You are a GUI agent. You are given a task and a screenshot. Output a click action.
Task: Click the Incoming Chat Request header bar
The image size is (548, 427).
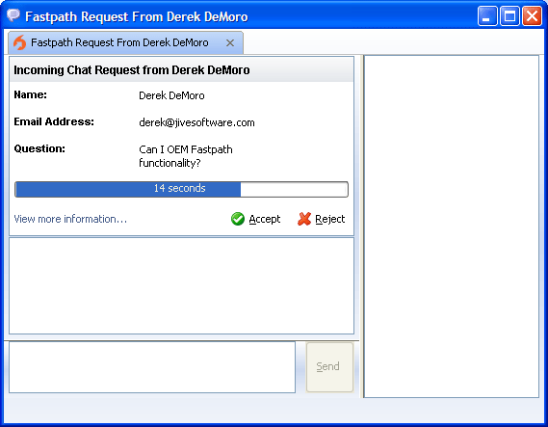181,70
